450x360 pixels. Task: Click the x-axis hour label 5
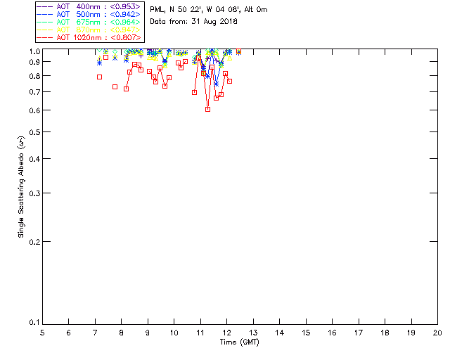coord(42,333)
